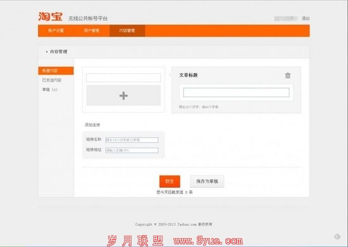Delete the article with the trash icon

(288, 76)
